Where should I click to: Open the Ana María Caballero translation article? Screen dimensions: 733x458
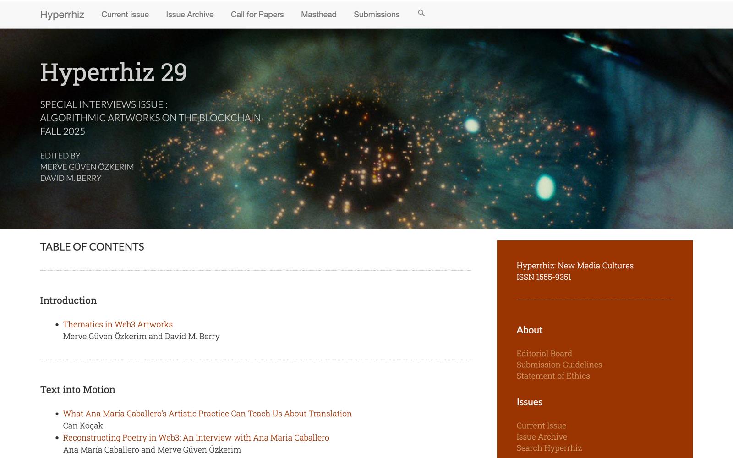click(x=208, y=414)
